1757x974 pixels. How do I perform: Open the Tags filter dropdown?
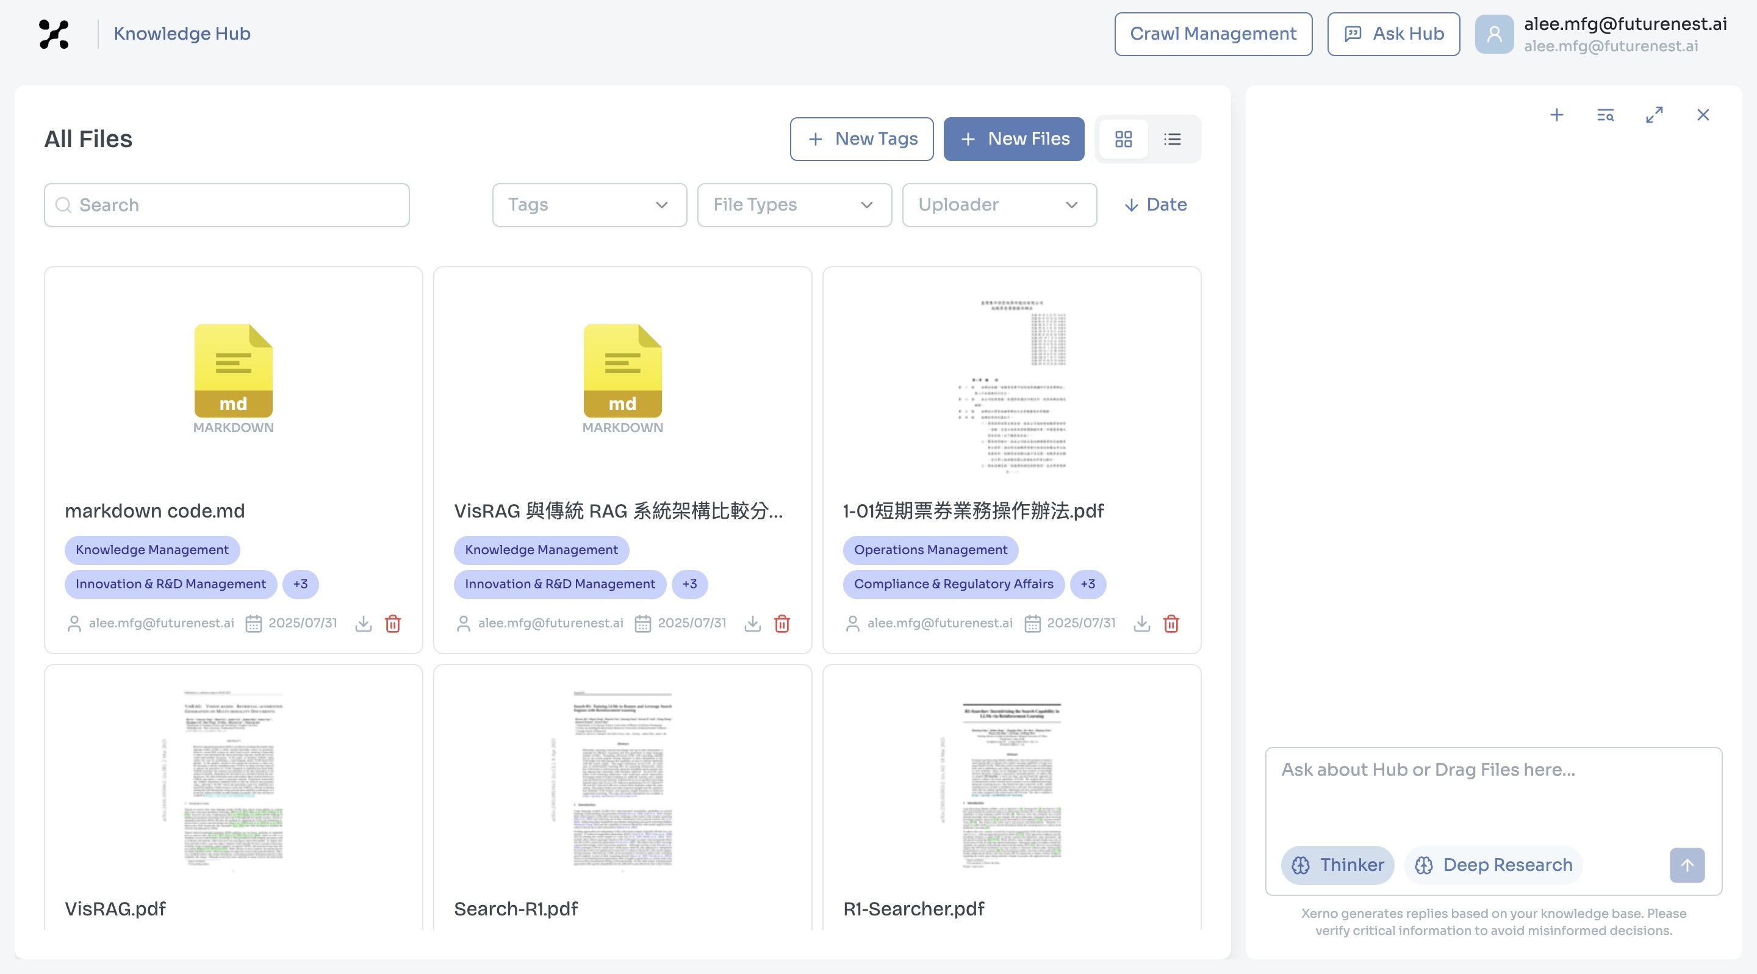589,204
